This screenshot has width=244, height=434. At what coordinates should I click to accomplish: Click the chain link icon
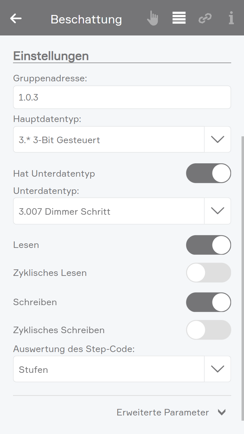[x=205, y=18]
